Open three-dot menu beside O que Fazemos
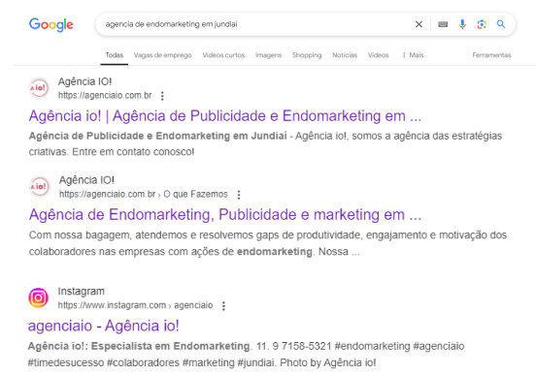The width and height of the screenshot is (536, 375). click(239, 195)
